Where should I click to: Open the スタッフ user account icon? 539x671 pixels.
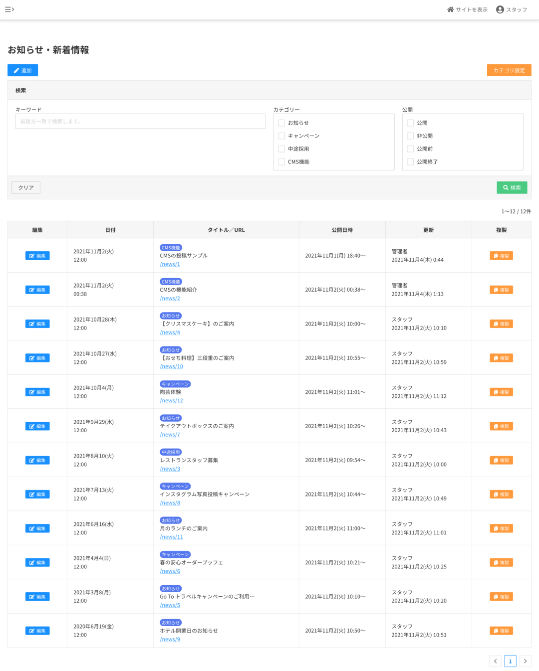[x=500, y=9]
